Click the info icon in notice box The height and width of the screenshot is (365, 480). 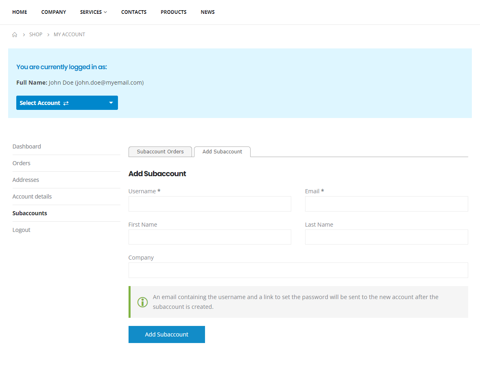pyautogui.click(x=142, y=302)
